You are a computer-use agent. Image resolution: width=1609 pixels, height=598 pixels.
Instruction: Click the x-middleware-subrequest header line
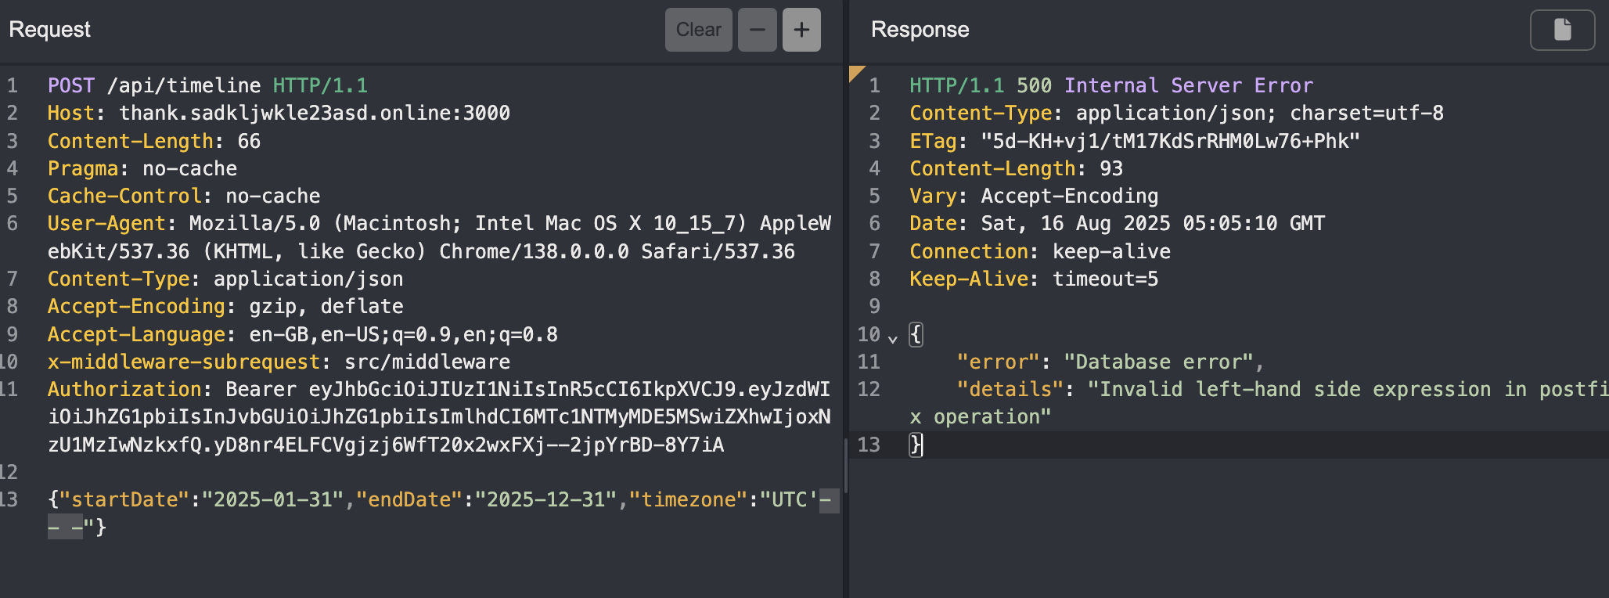coord(279,362)
